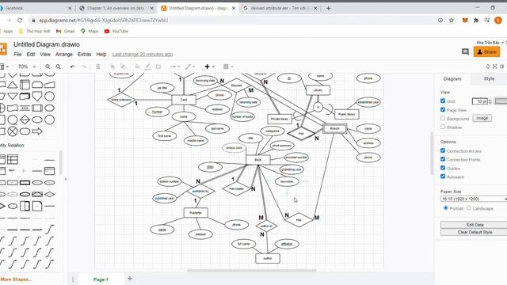Image resolution: width=507 pixels, height=285 pixels.
Task: Click the canvas horizontal scrollbar
Action: click(x=252, y=271)
